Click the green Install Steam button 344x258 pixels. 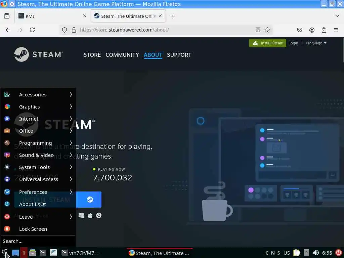pyautogui.click(x=268, y=43)
